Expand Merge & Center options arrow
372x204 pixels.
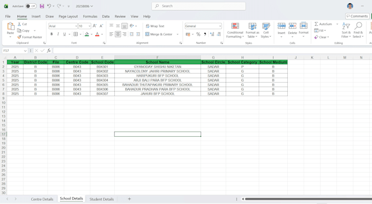coord(177,34)
